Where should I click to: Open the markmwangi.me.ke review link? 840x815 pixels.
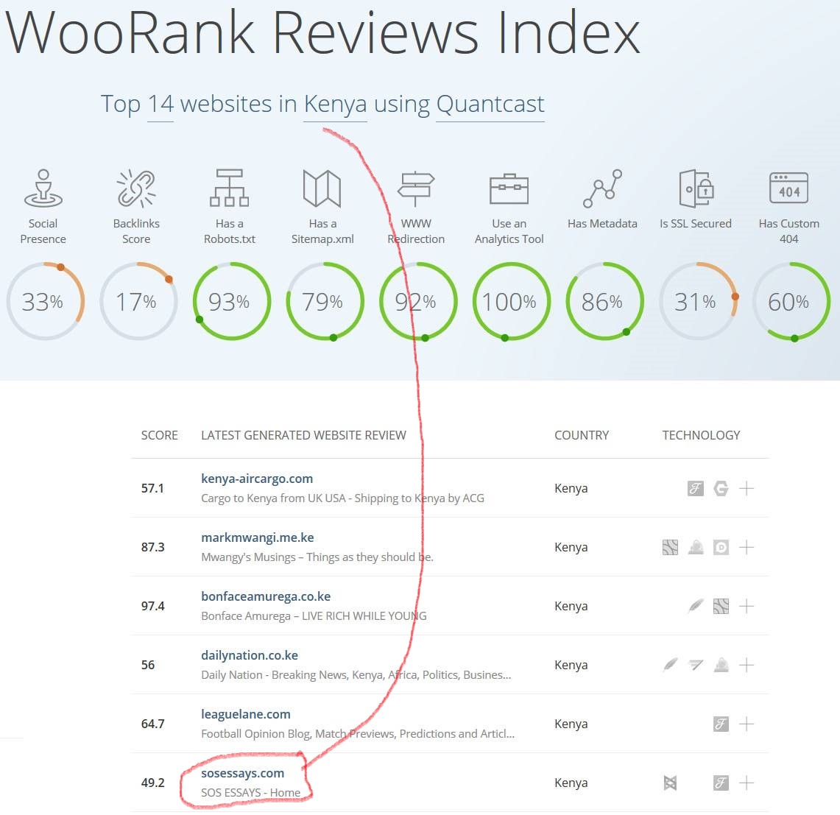click(258, 537)
